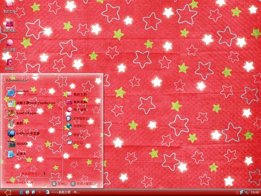The width and height of the screenshot is (261, 196).
Task: Expand the 连接到 submenu
Action: click(x=83, y=126)
